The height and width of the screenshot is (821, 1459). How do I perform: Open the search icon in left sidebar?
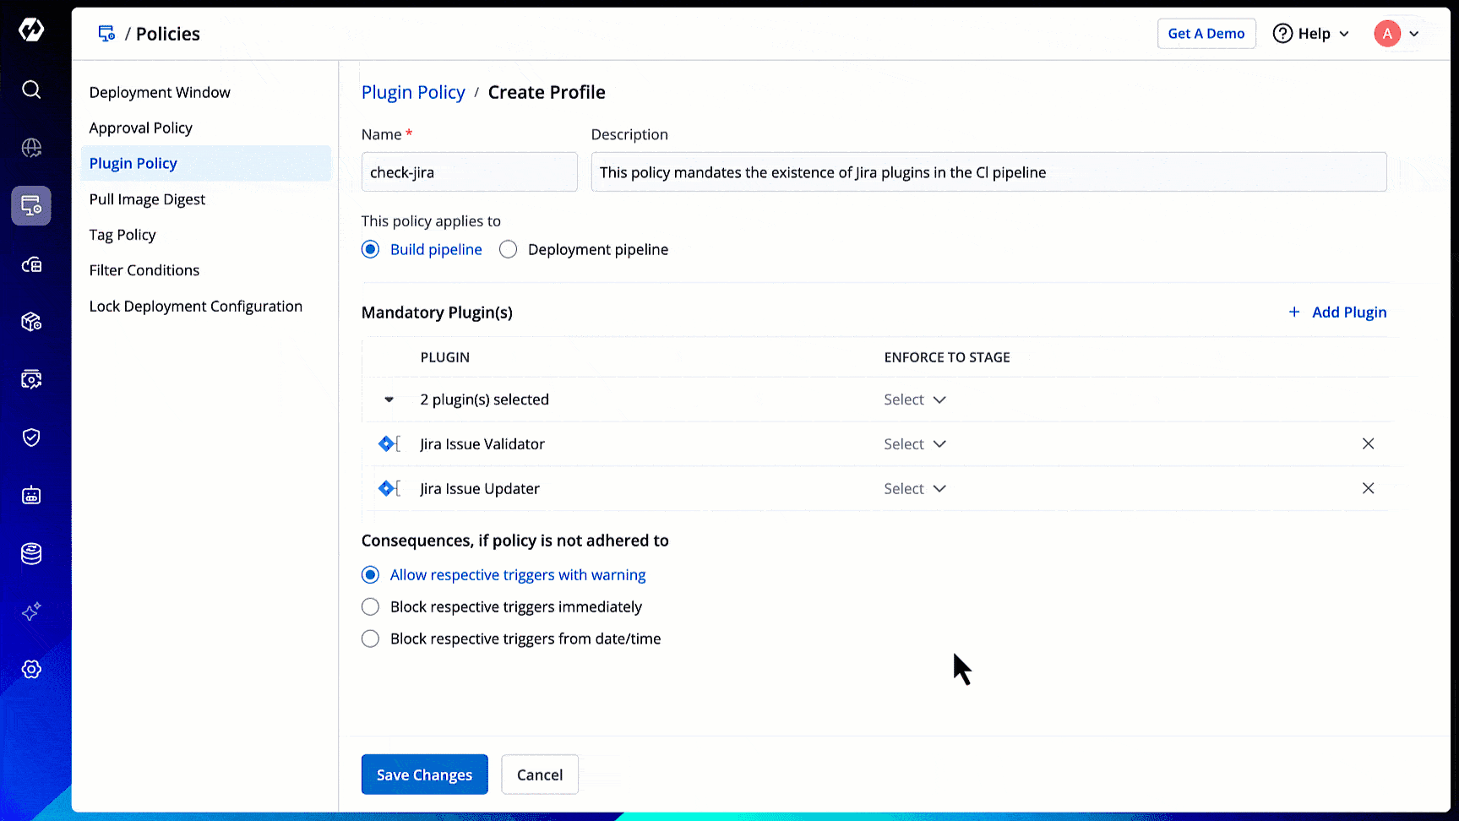point(31,90)
